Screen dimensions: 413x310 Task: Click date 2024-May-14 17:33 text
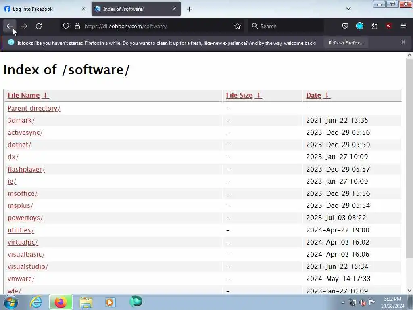(338, 279)
